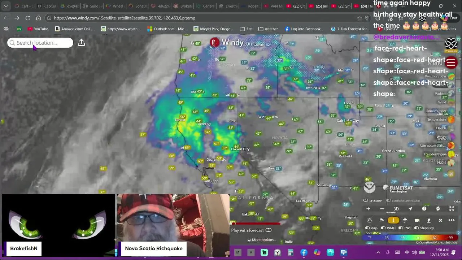Select the Thunderstorms layer

point(451,154)
